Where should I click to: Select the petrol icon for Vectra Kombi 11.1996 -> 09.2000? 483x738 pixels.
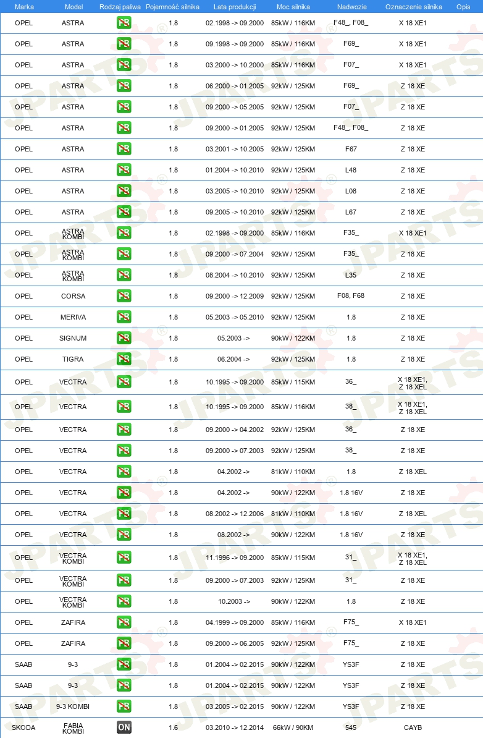pyautogui.click(x=124, y=558)
